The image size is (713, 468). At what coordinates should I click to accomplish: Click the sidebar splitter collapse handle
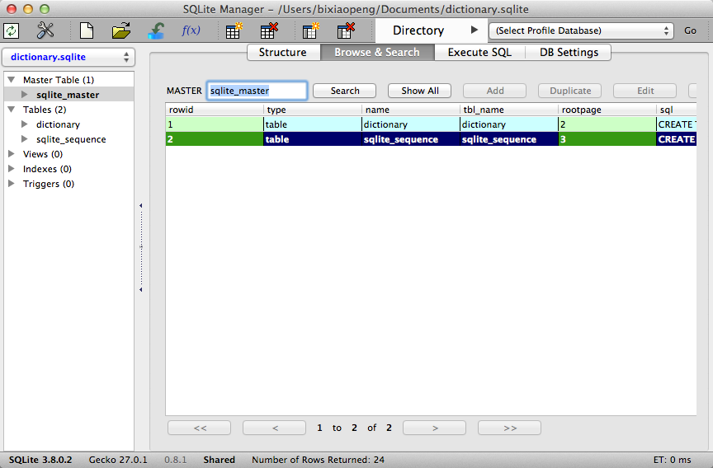[x=141, y=247]
